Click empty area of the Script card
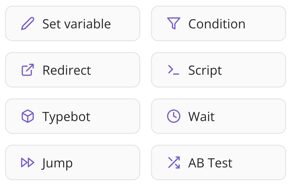Image resolution: width=292 pixels, height=186 pixels. (x=255, y=70)
